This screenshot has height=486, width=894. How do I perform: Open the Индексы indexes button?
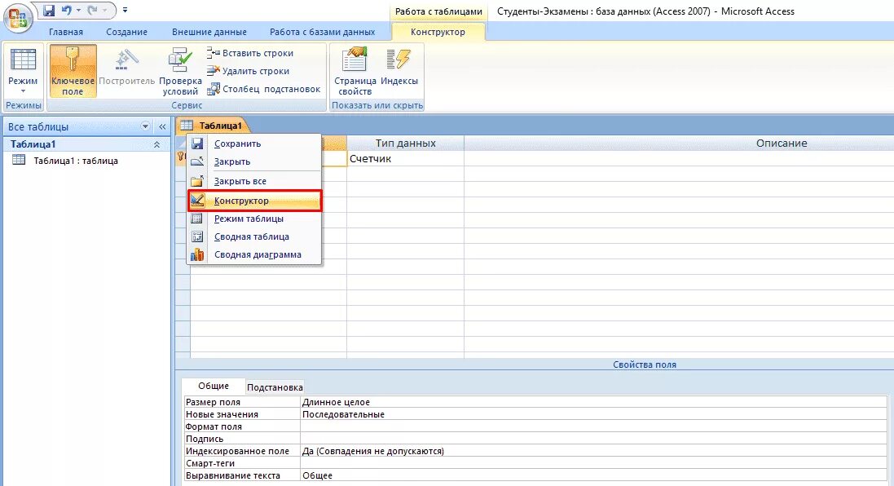click(399, 68)
